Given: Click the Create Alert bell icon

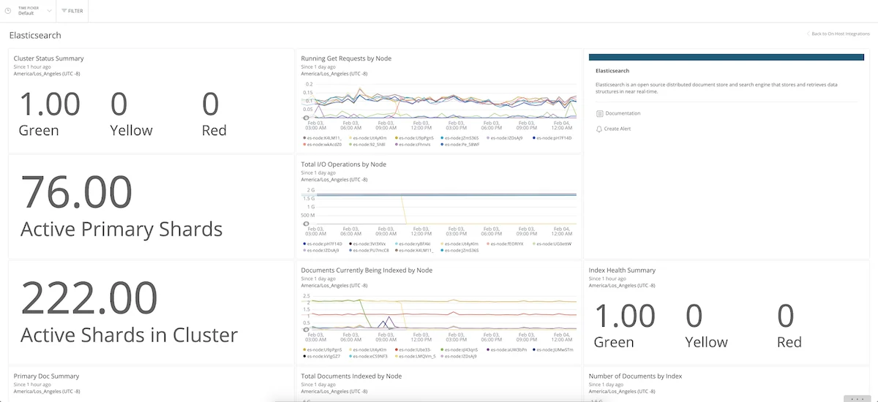Looking at the screenshot, I should tap(599, 129).
